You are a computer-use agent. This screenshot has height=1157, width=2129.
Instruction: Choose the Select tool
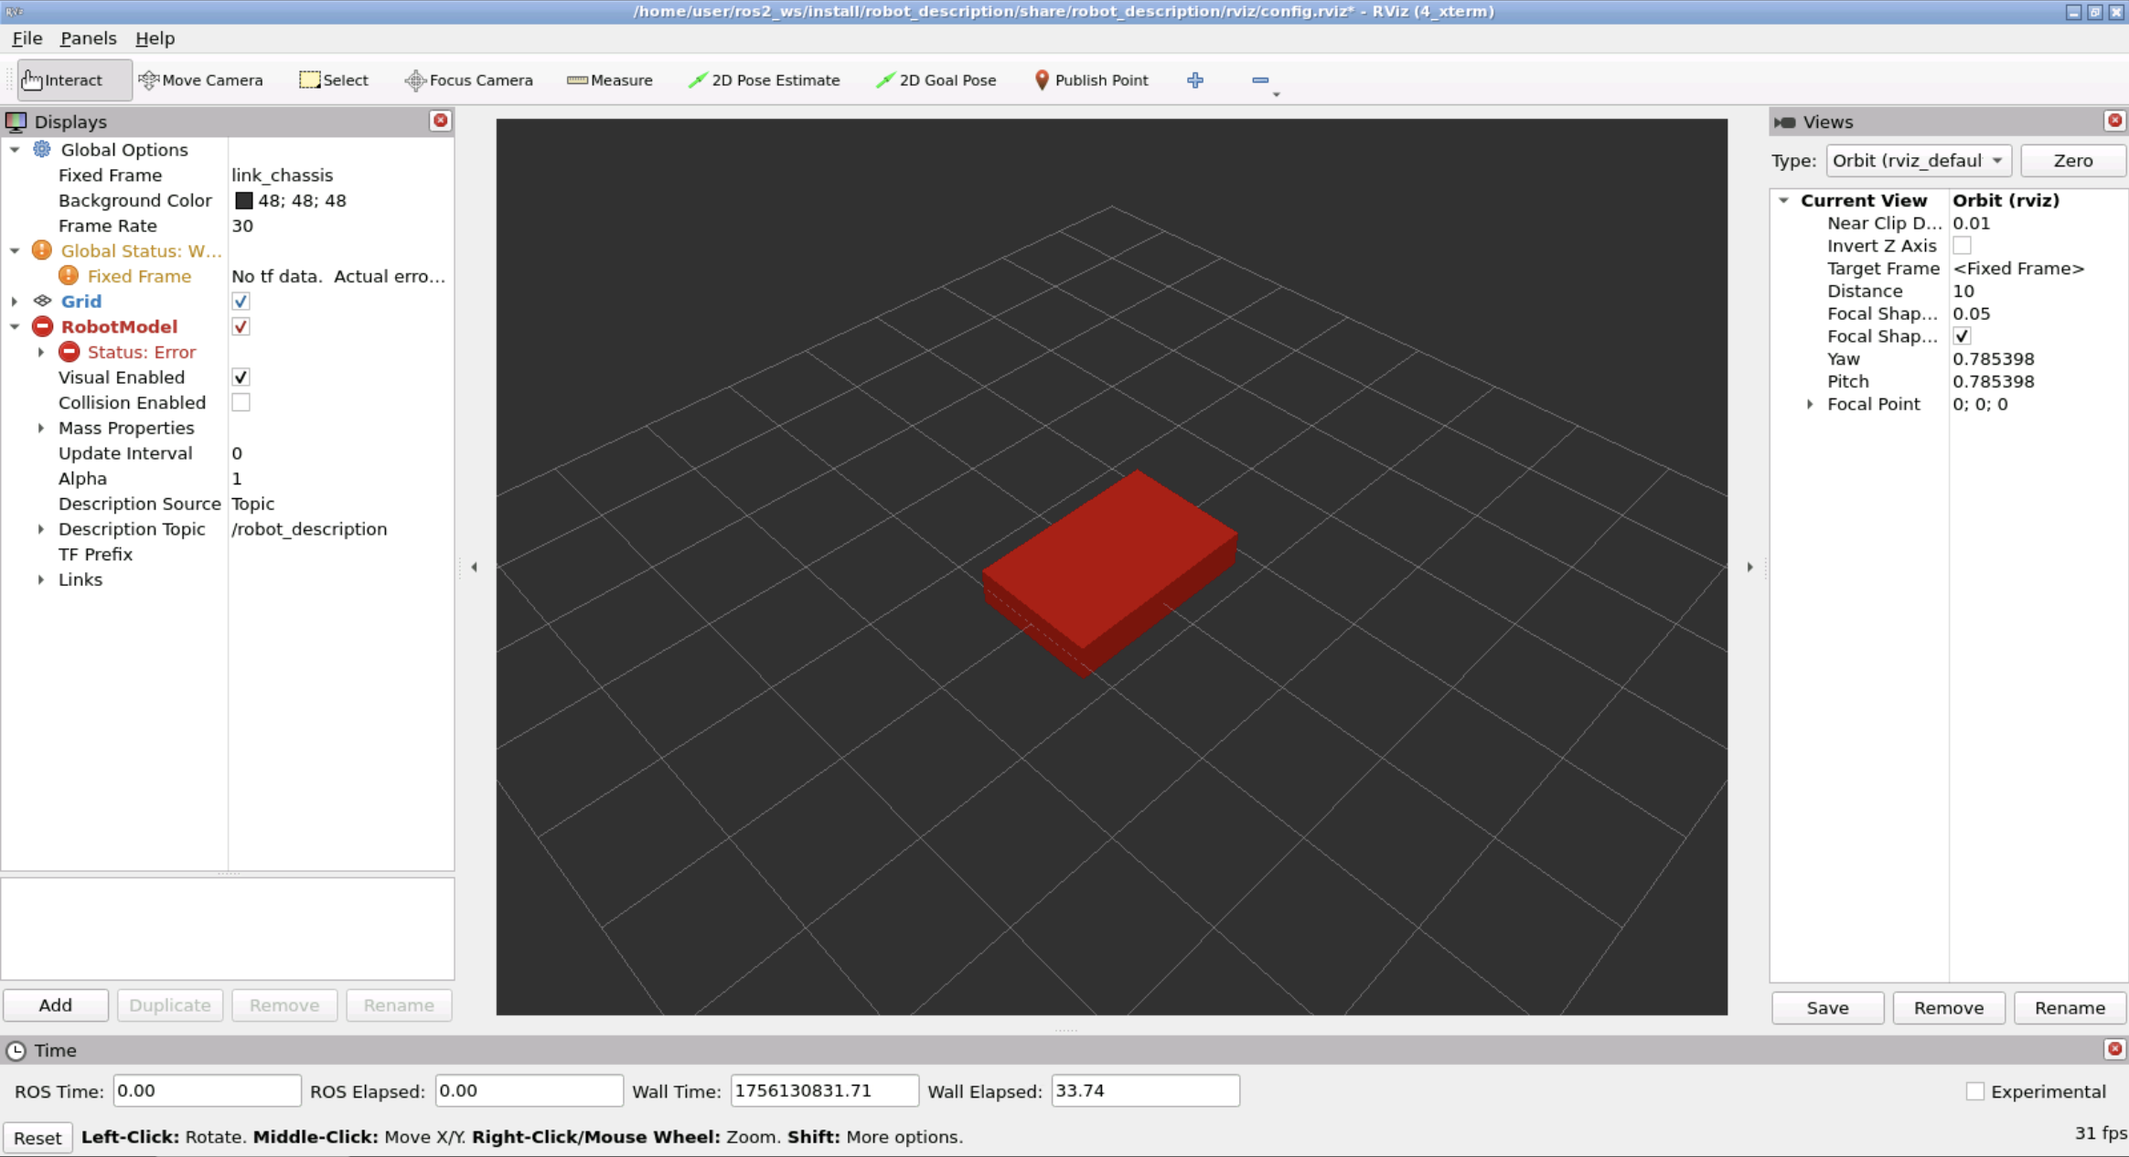pos(334,80)
